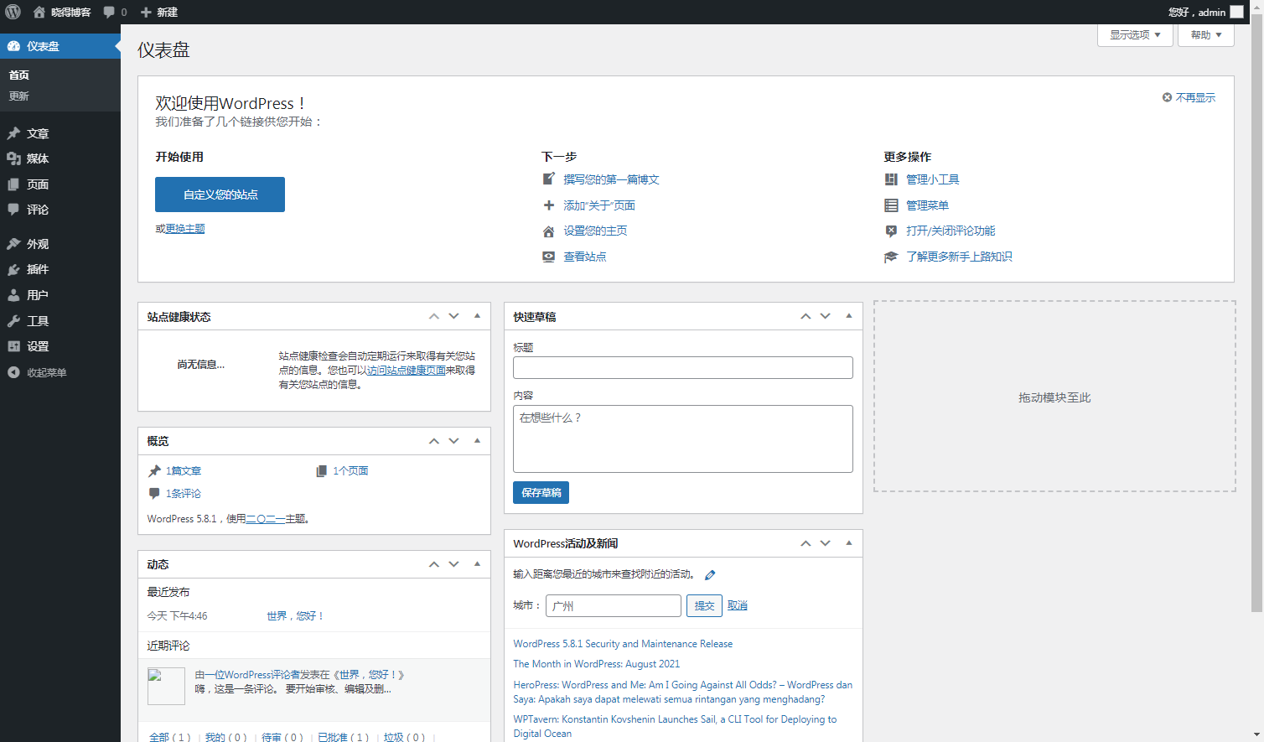This screenshot has width=1264, height=742.
Task: Toggle collapse of 动态 panel
Action: [x=477, y=564]
